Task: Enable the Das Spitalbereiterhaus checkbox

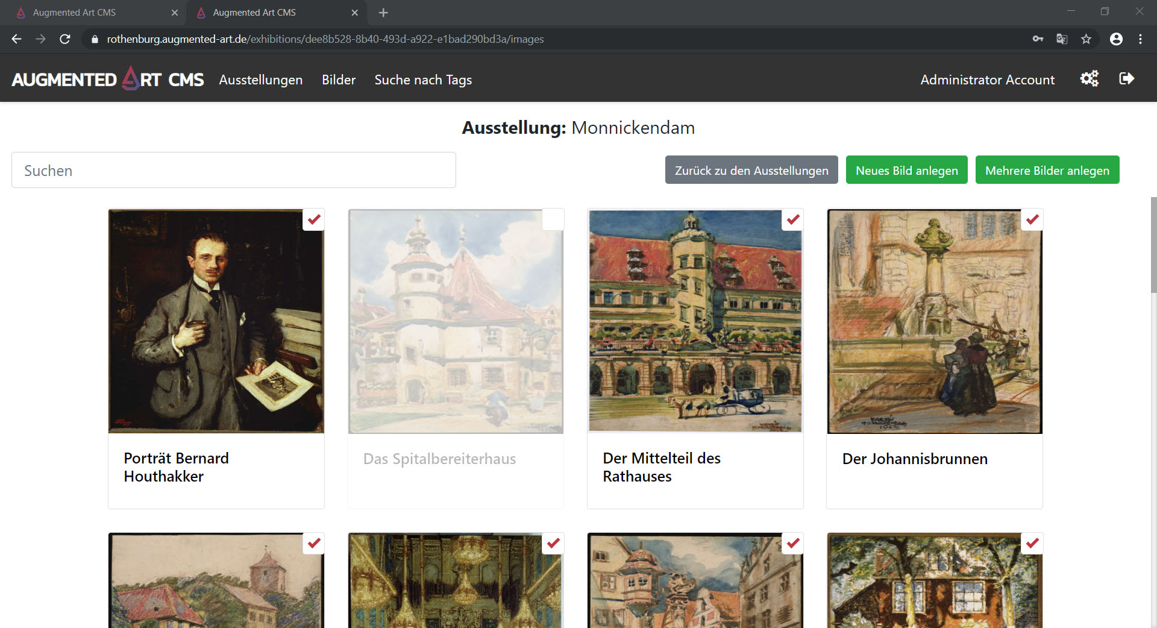Action: (x=553, y=220)
